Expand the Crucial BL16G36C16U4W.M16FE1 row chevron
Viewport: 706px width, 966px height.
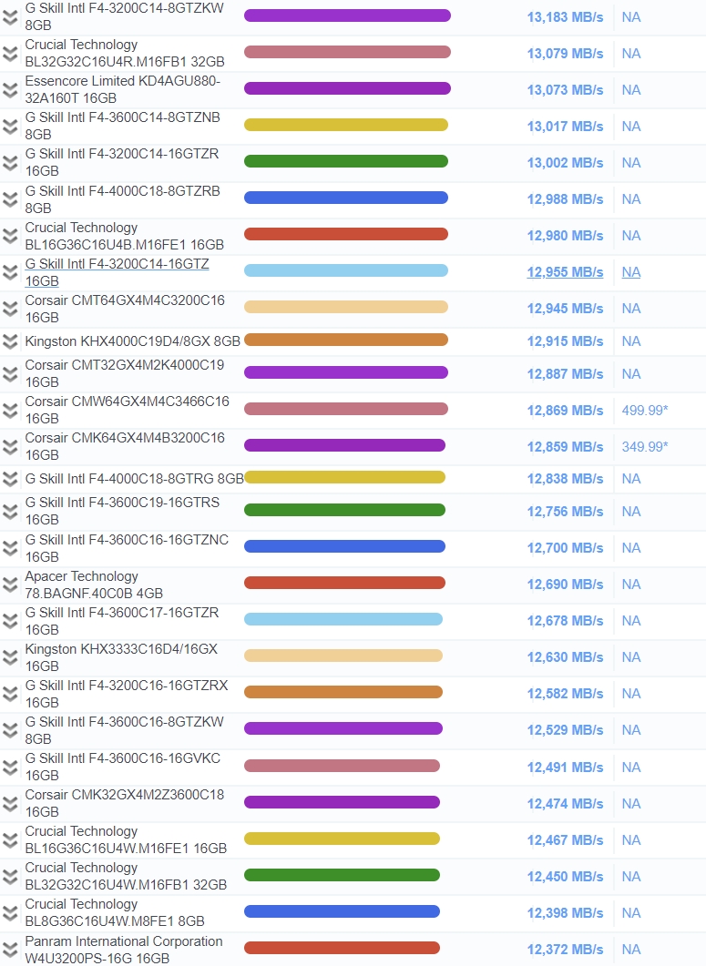(x=10, y=839)
